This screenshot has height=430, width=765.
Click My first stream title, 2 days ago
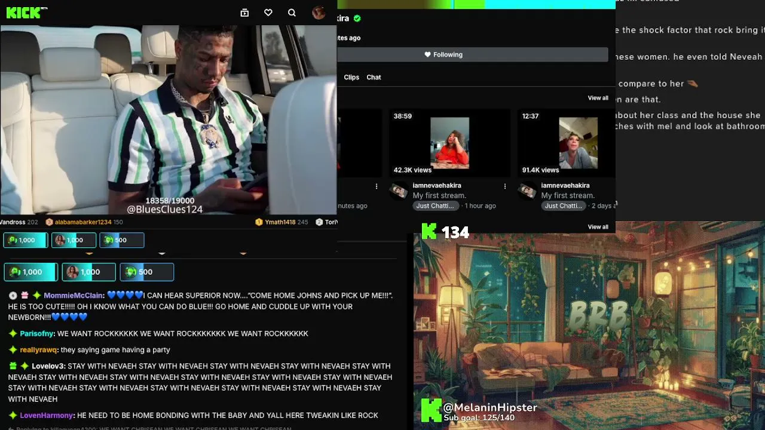(x=568, y=195)
